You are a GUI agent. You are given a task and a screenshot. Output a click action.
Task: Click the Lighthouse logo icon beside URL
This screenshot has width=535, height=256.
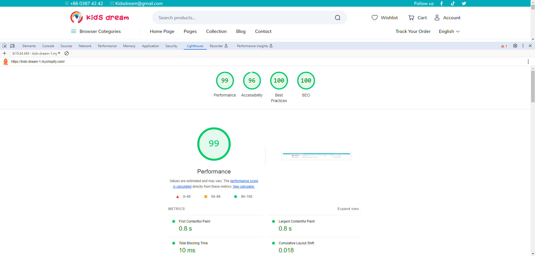6,62
